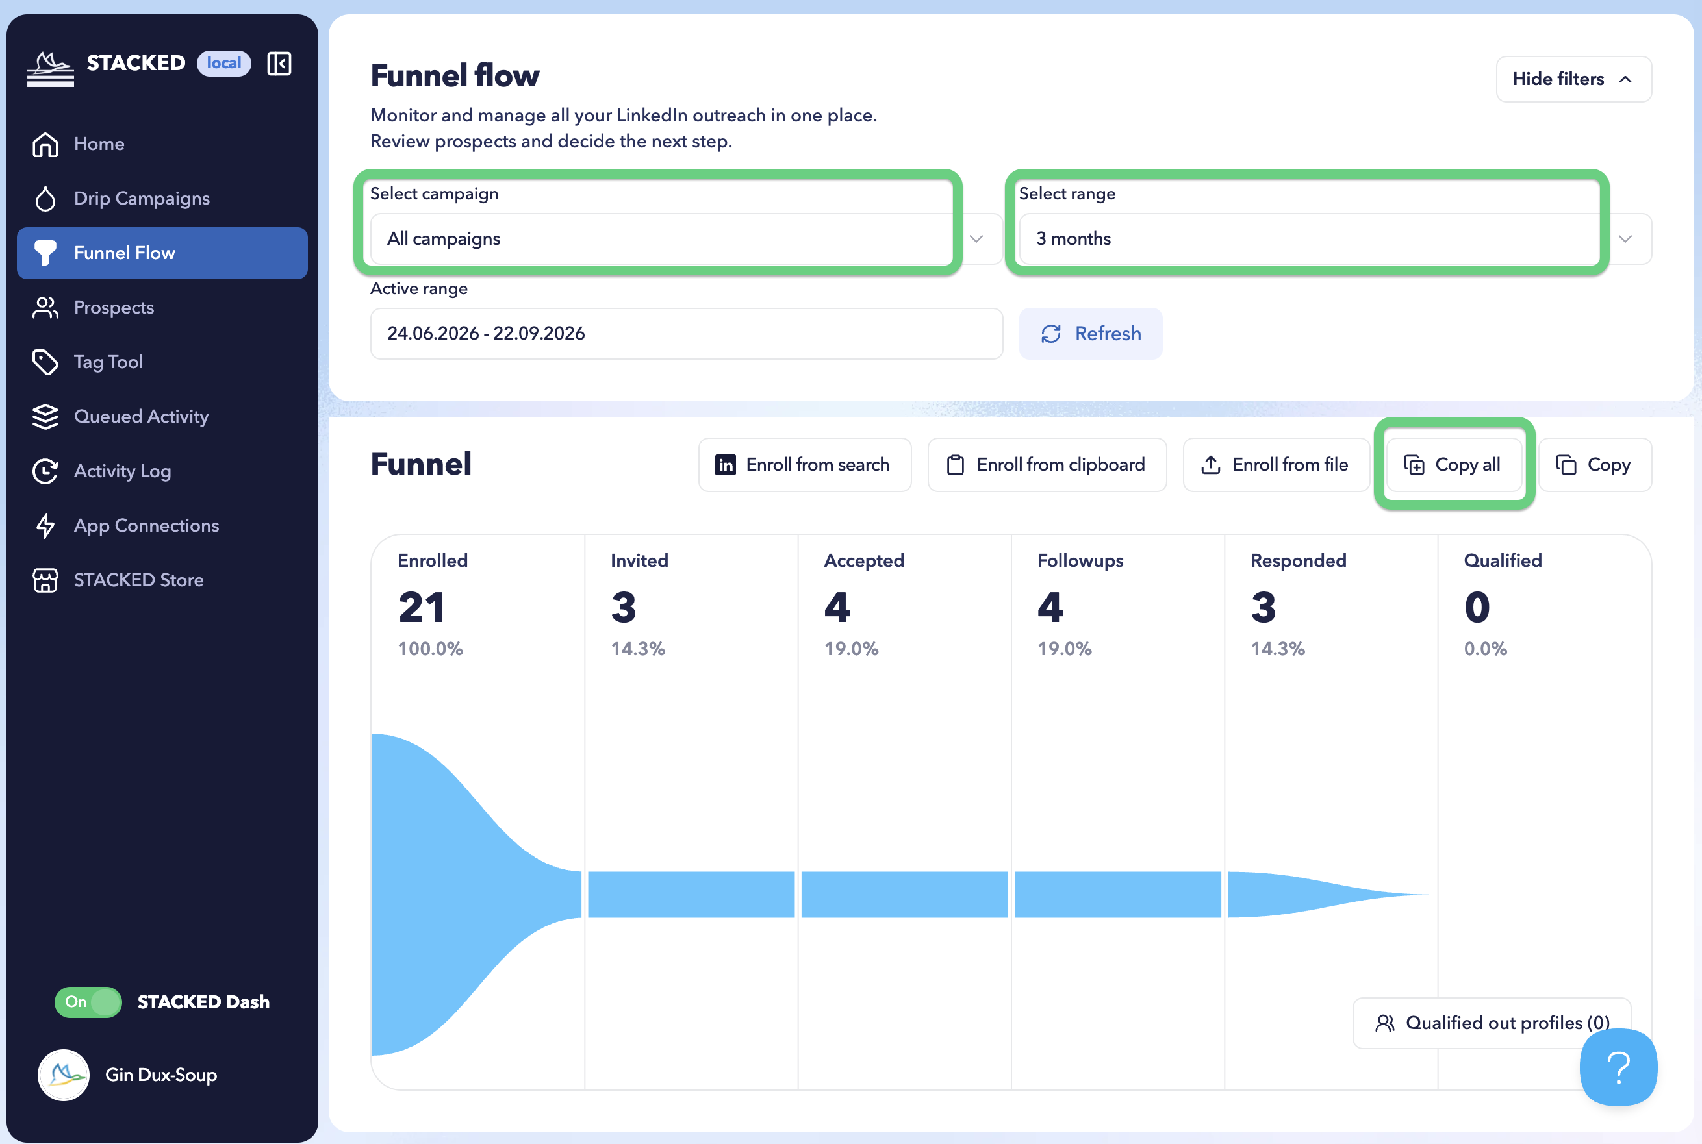Screen dimensions: 1702x1144
Task: Click the Funnel Flow funnel icon
Action: point(45,253)
